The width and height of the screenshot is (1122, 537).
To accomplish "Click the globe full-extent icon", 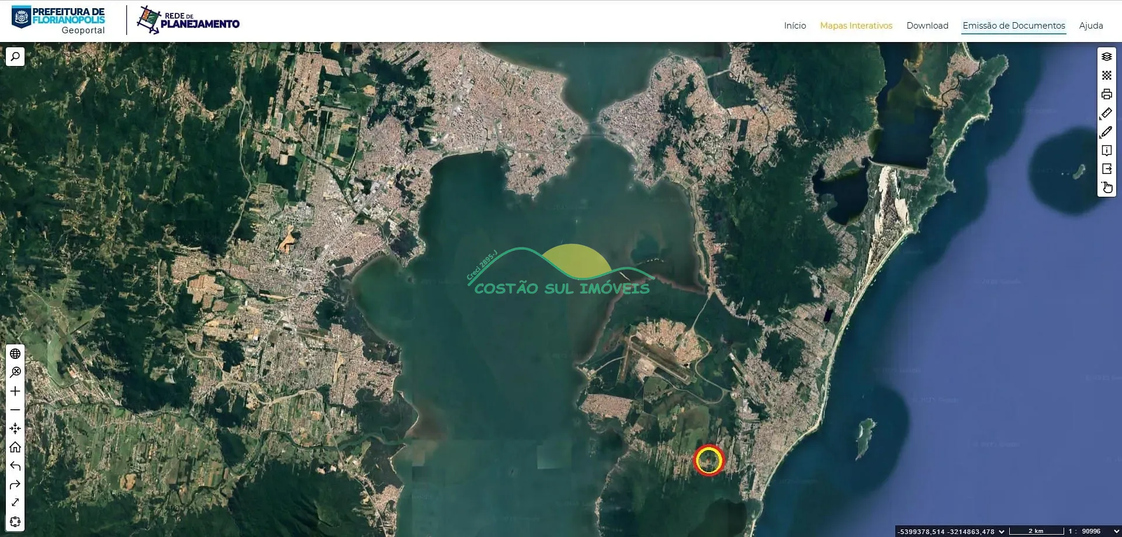I will (x=15, y=354).
